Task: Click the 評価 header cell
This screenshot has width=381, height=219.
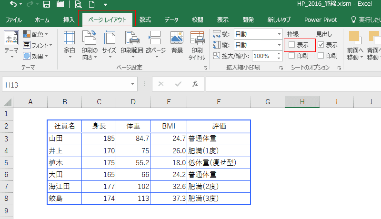Action: click(x=219, y=126)
